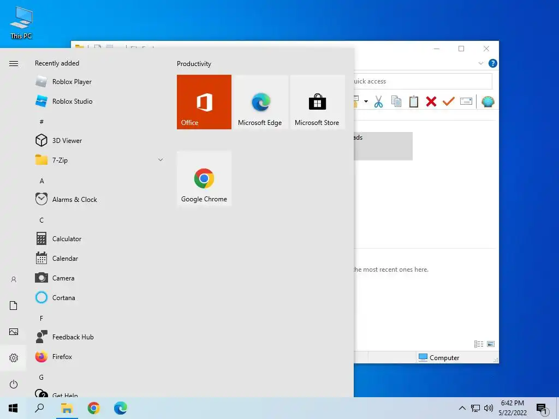The width and height of the screenshot is (559, 419).
Task: Open the user account icon in Start
Action: coord(14,279)
